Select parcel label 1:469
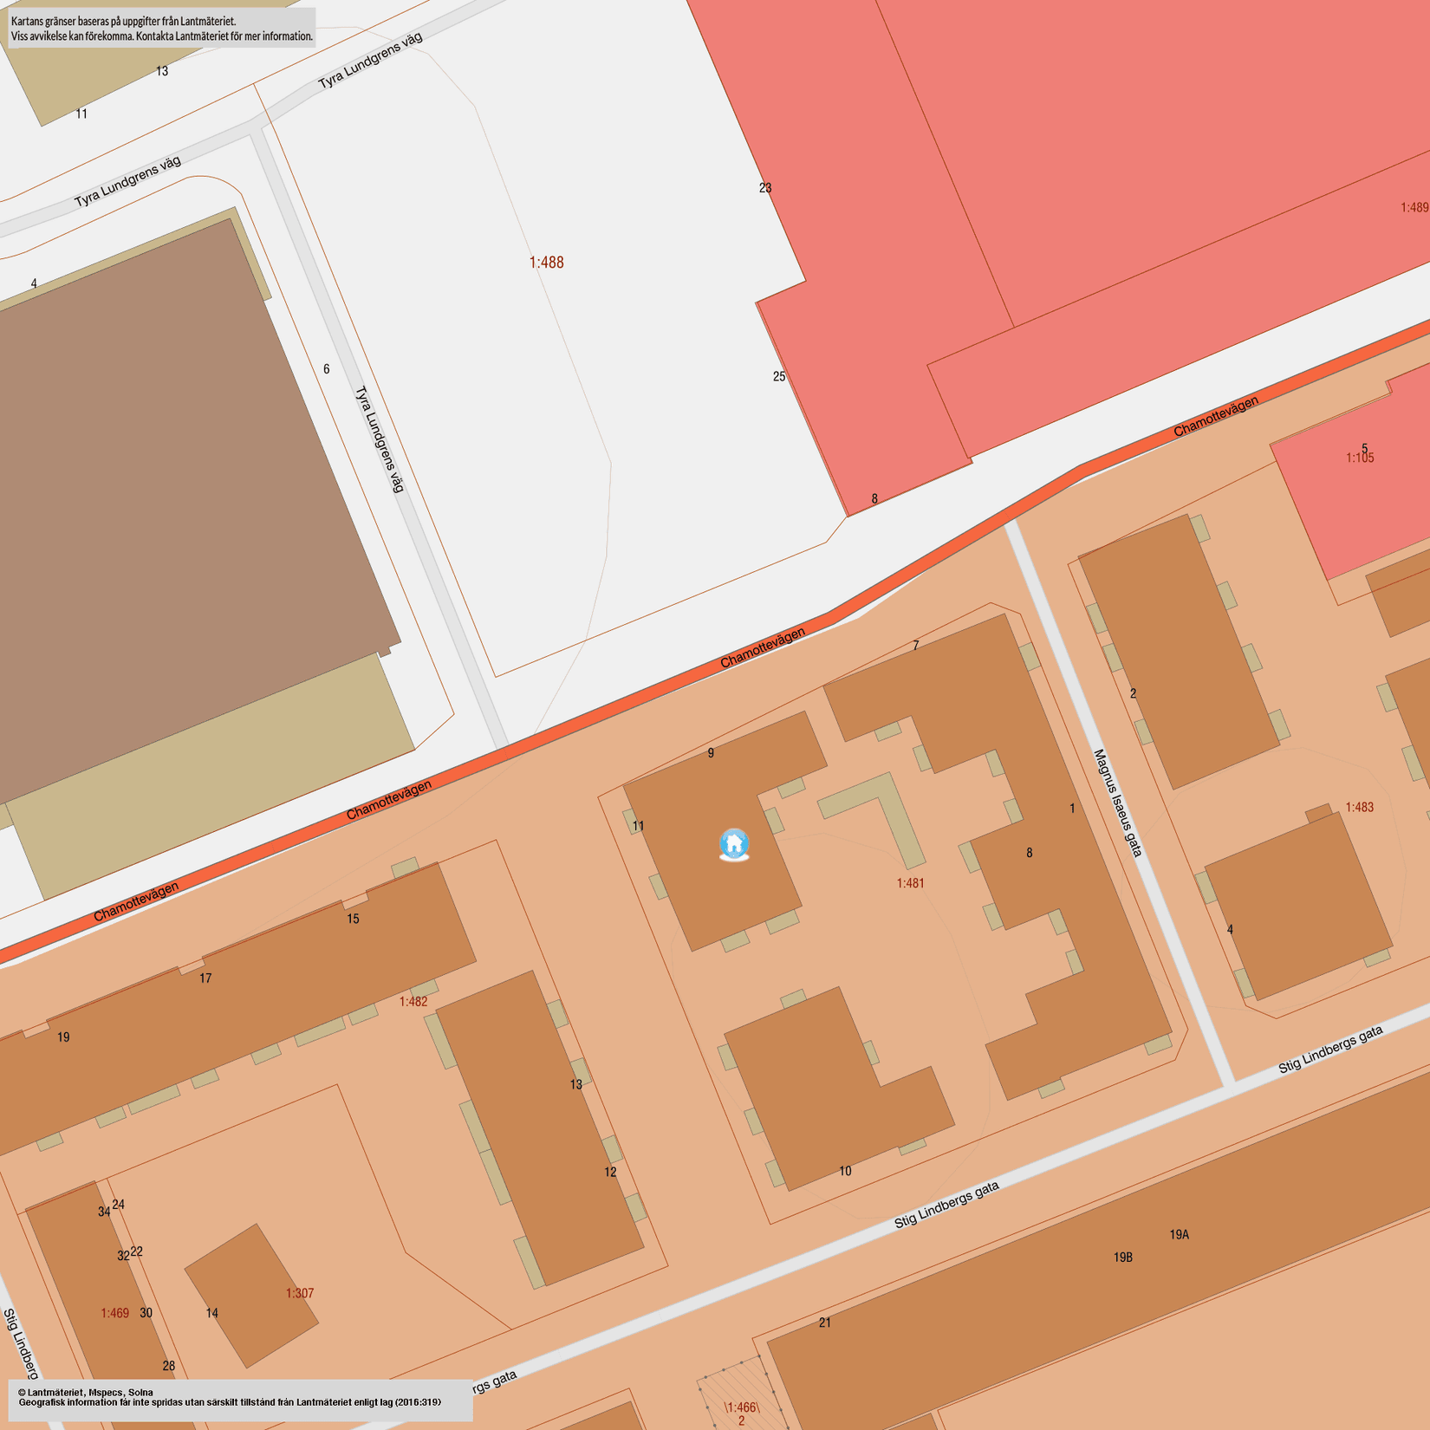 114,1313
